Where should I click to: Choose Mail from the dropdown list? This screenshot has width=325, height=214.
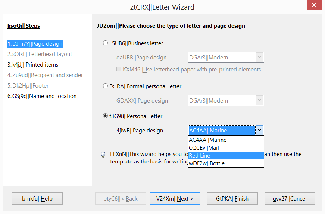point(226,148)
